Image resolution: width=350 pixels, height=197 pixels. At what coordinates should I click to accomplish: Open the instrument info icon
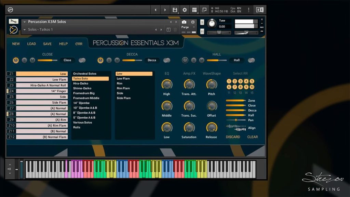[193, 22]
